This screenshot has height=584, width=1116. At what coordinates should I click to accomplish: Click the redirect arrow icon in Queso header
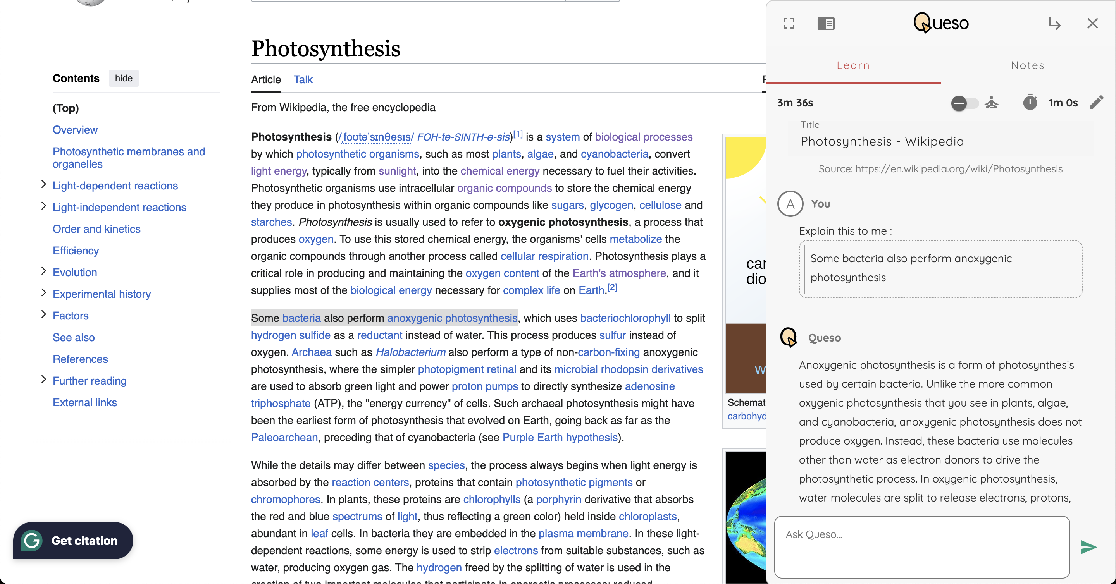tap(1054, 23)
